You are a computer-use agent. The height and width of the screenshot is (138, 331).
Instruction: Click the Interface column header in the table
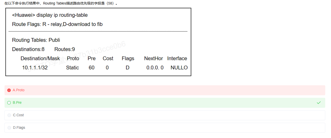[x=177, y=58]
